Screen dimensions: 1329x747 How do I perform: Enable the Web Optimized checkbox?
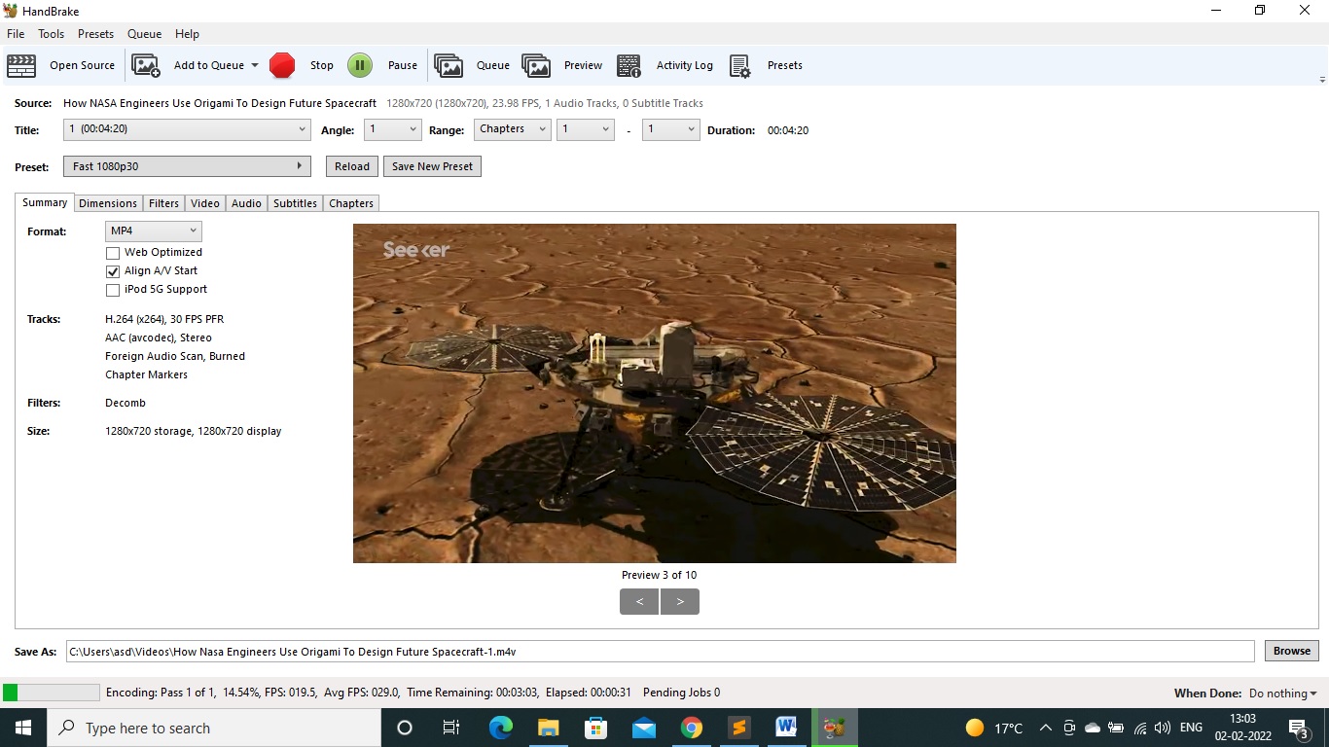pos(113,253)
